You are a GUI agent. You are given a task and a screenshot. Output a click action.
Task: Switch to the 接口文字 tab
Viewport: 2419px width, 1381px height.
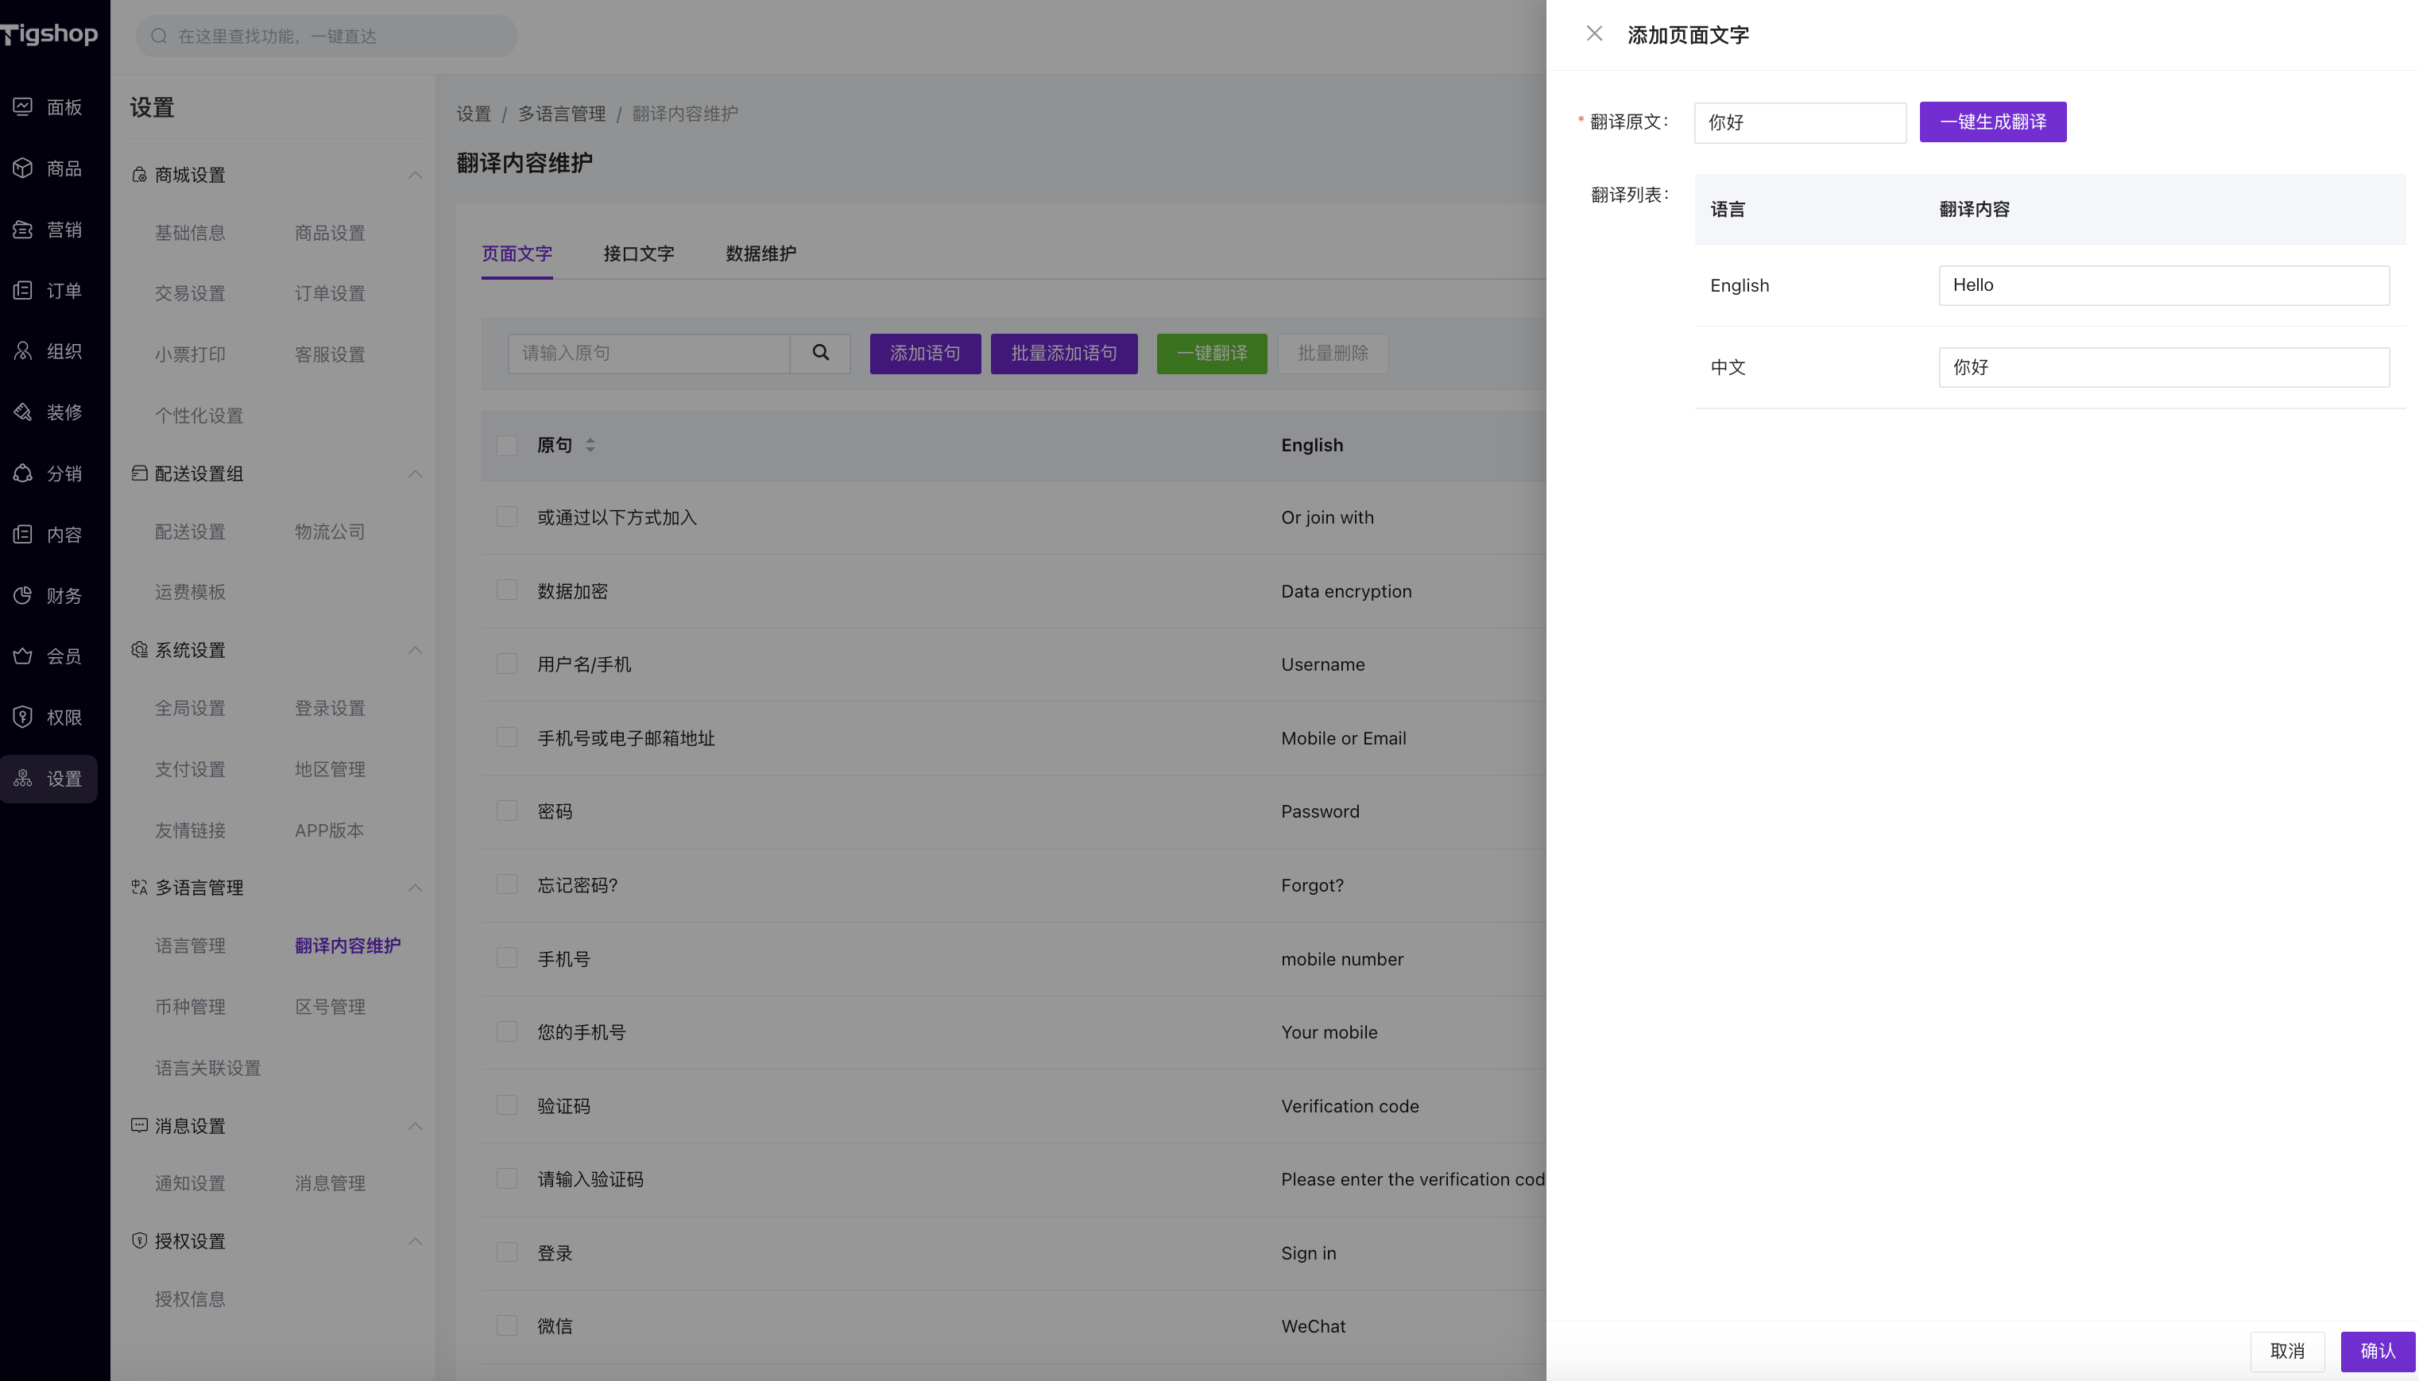click(x=638, y=253)
